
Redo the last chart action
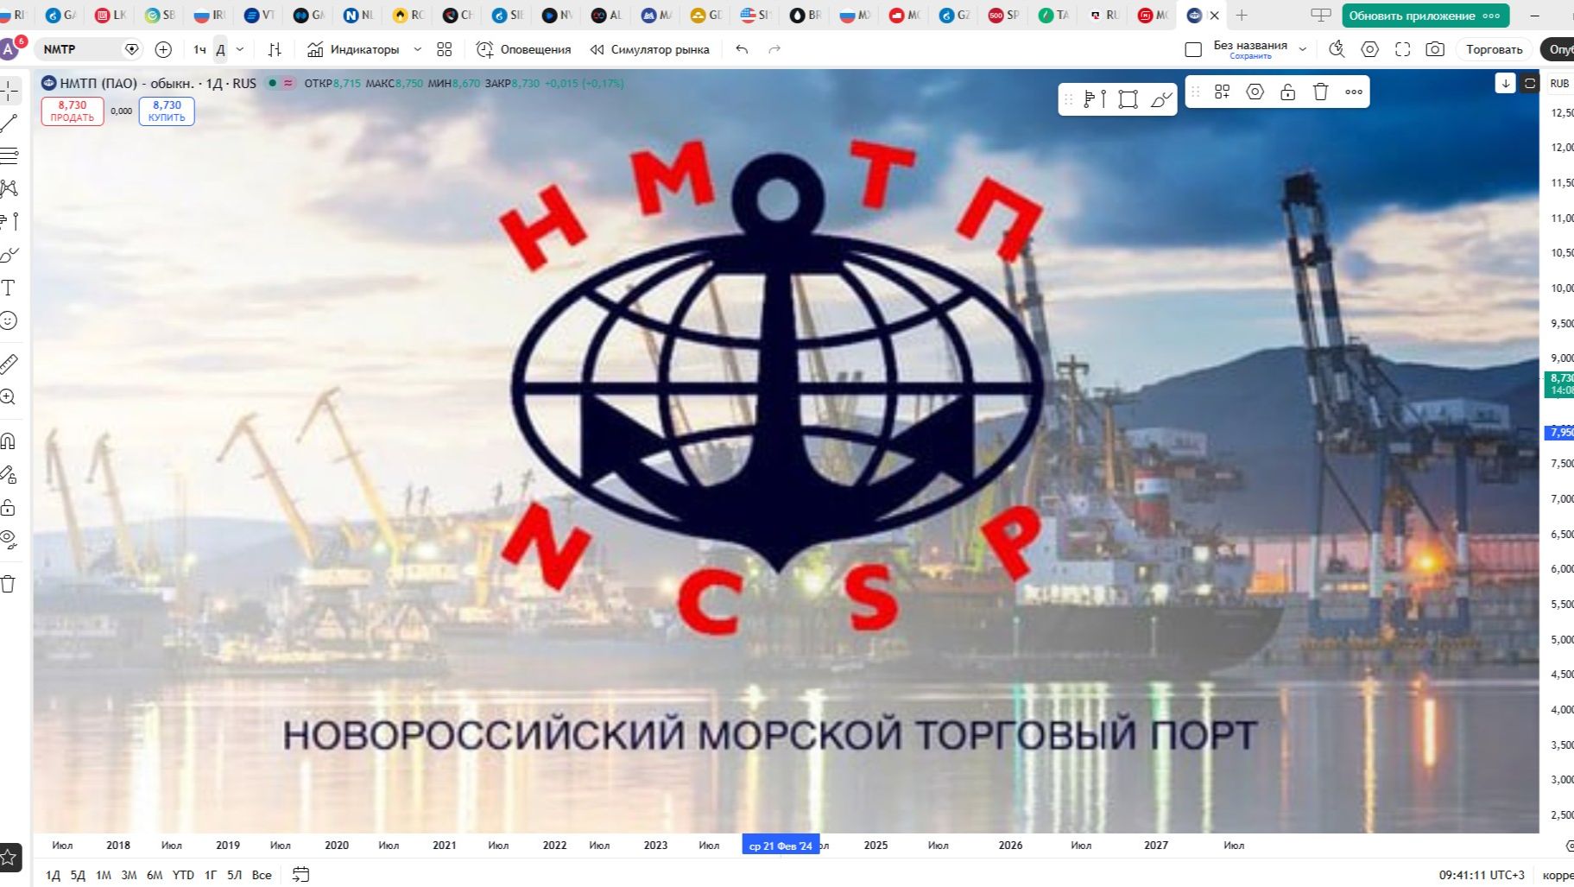tap(774, 49)
